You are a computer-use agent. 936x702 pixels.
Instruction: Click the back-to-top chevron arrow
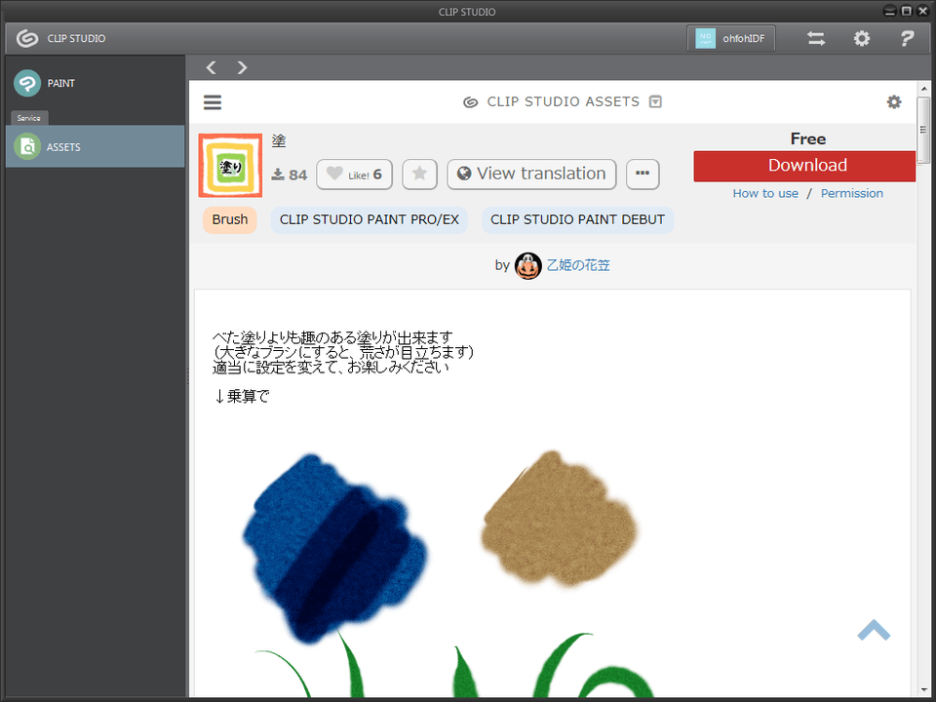874,631
